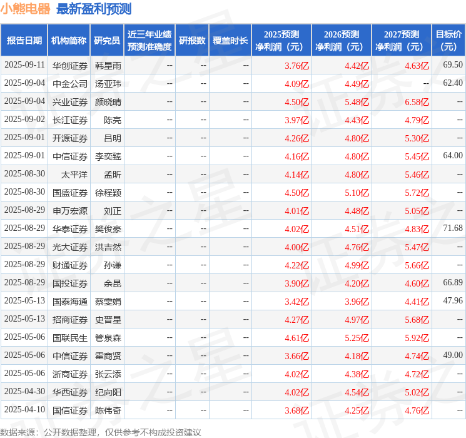The width and height of the screenshot is (466, 438).
Task: Click target price 69.50
Action: [x=453, y=65]
